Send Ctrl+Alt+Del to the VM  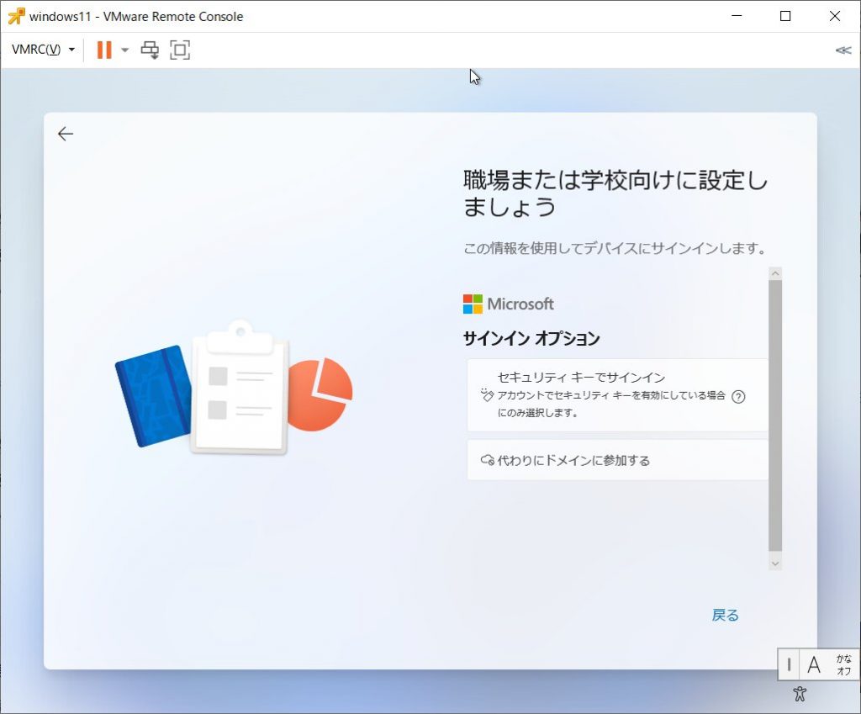150,50
